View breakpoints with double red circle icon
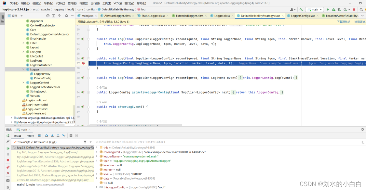Screen dimensions: 366x190 coord(8,167)
